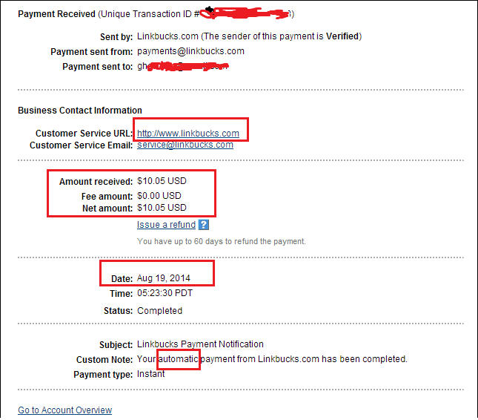This screenshot has width=478, height=420.
Task: Click the Amount received $10.05 USD value
Action: [162, 181]
